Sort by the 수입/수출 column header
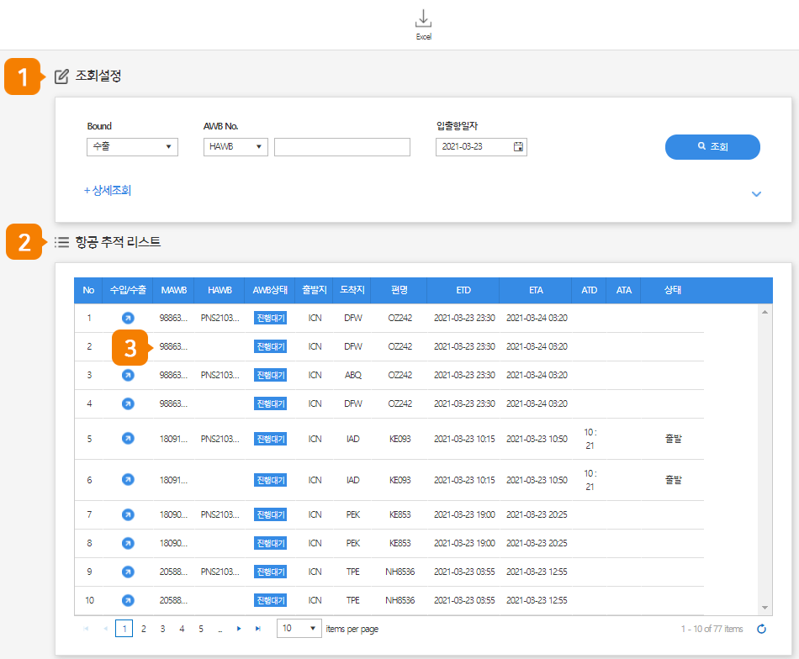 (128, 290)
